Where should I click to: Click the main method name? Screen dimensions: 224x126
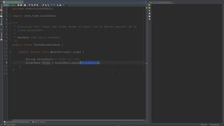pos(54,52)
